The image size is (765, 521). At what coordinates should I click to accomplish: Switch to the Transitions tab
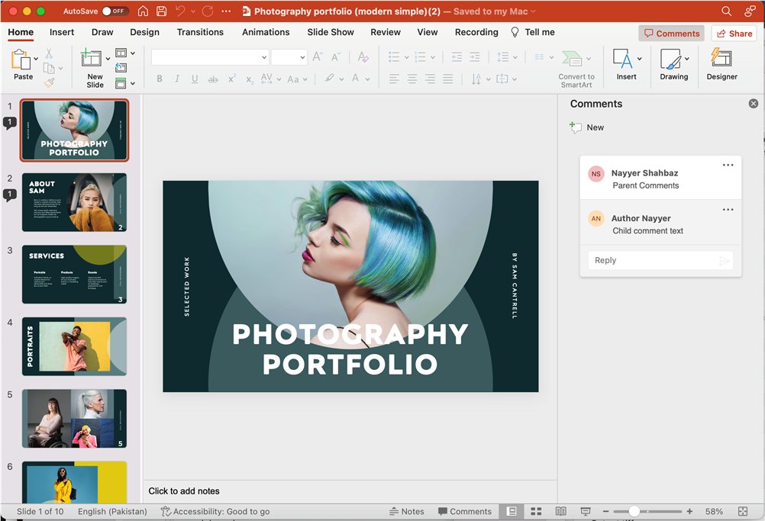click(x=200, y=32)
